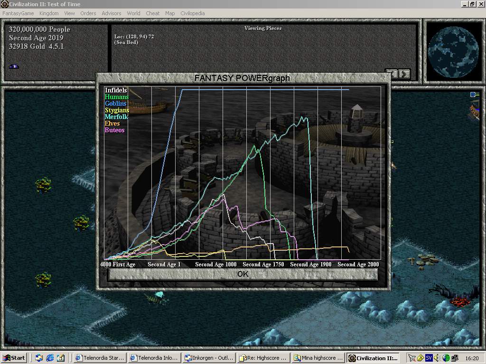Image resolution: width=486 pixels, height=364 pixels.
Task: Open the Civilopedia menu
Action: 193,13
